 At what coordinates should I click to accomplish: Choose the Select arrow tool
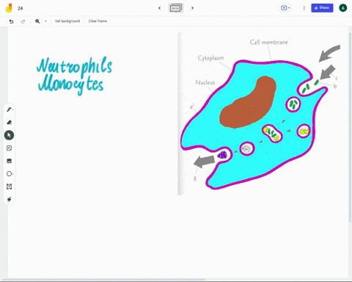pyautogui.click(x=9, y=135)
